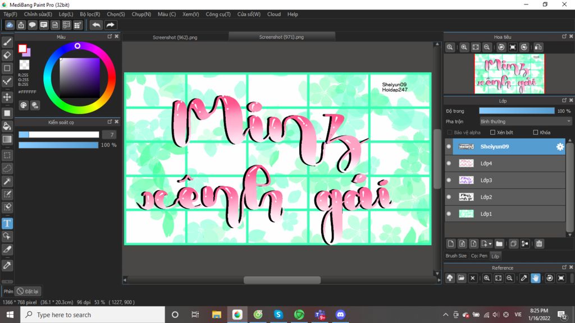The image size is (575, 323).
Task: Select the Brush tool in left toolbar
Action: click(7, 42)
